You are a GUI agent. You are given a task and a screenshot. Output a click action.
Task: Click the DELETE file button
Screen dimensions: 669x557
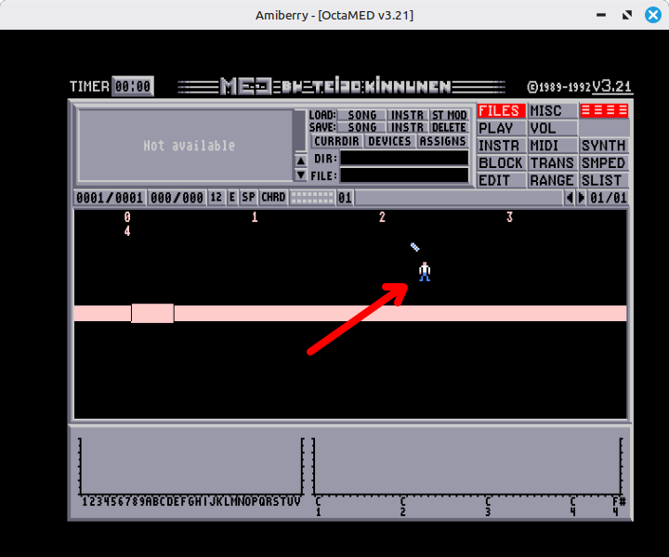point(450,127)
